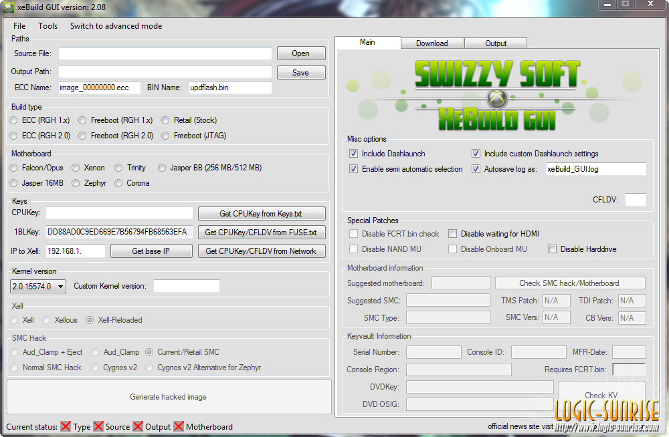This screenshot has height=437, width=669.
Task: Enable Disable Harddrive patch
Action: click(552, 249)
